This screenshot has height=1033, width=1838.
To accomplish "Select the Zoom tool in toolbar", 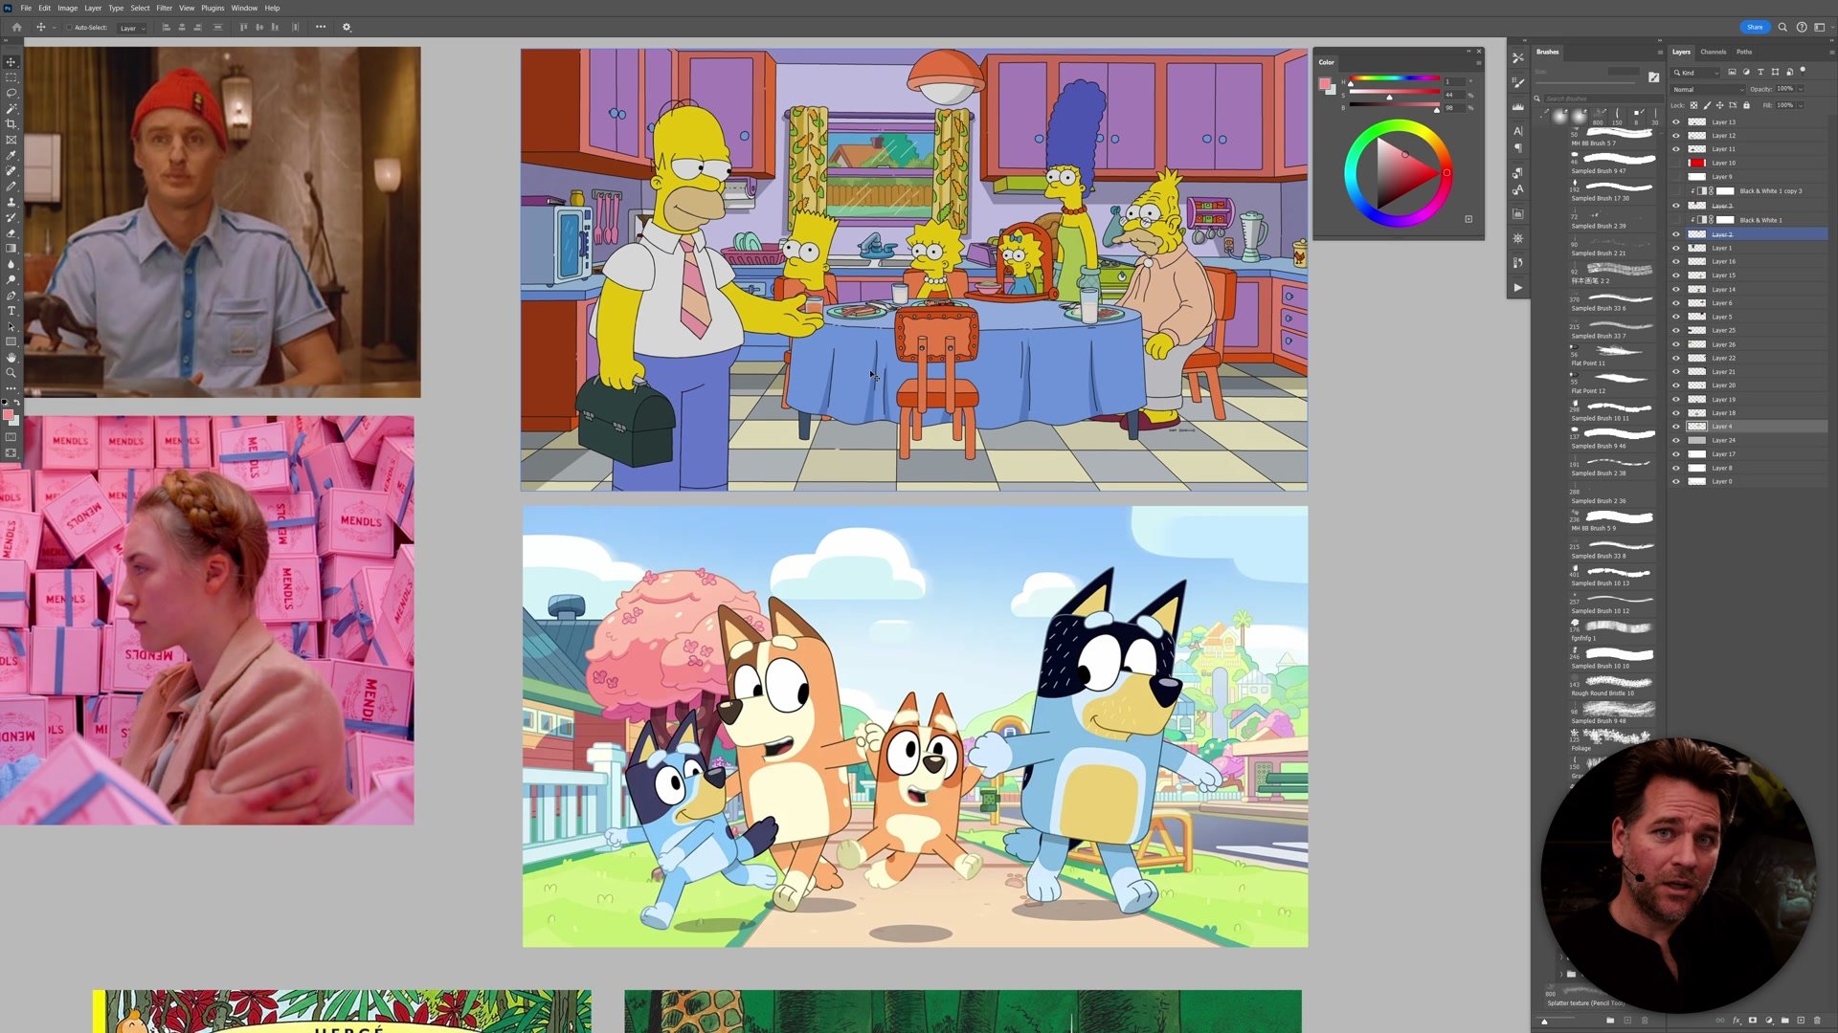I will (11, 373).
